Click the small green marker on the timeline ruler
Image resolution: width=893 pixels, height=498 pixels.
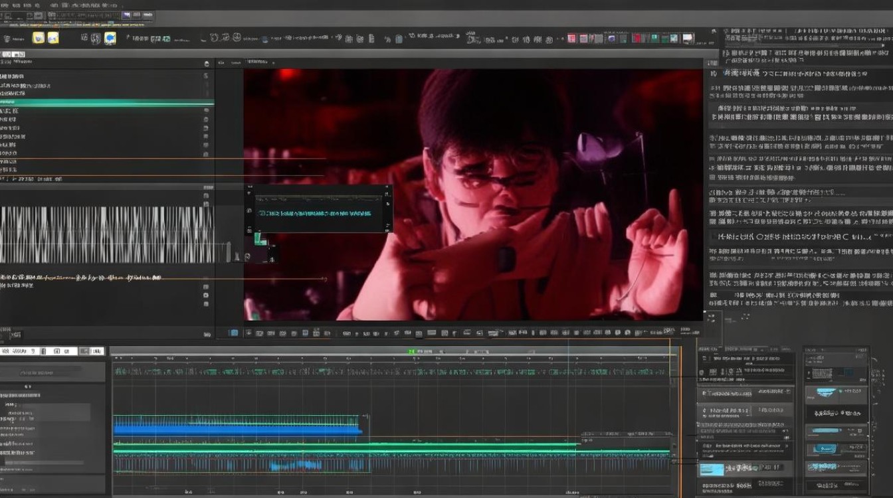pyautogui.click(x=412, y=351)
